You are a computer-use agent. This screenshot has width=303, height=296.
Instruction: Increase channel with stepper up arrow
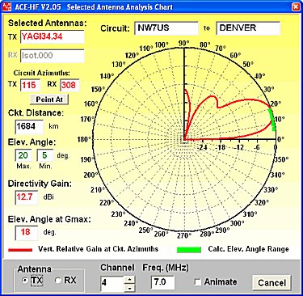(130, 279)
